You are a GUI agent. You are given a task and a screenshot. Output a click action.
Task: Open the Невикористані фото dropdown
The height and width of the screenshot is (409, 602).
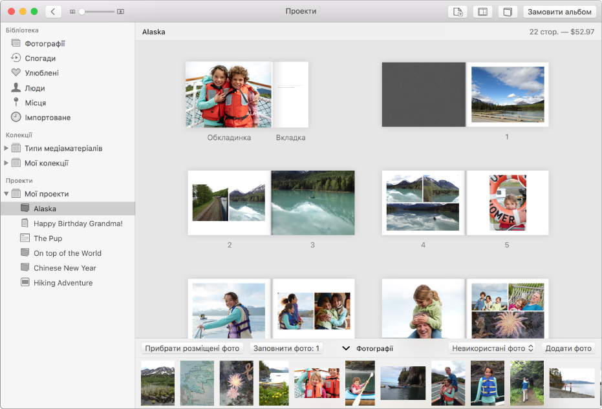[x=493, y=348]
